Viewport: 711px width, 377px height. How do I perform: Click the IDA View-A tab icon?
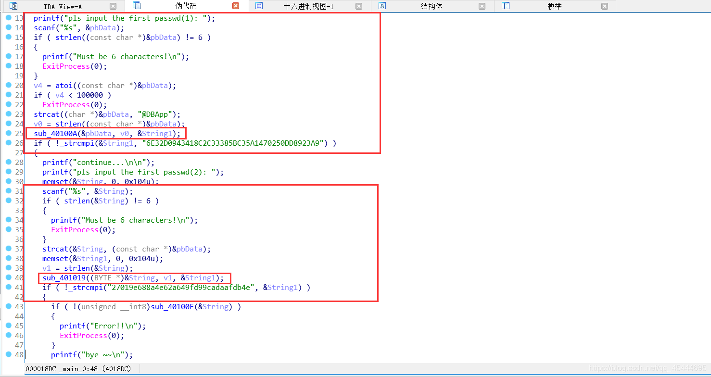(13, 6)
